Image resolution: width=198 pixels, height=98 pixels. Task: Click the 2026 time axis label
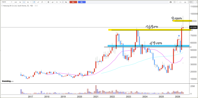pyautogui.click(x=177, y=97)
